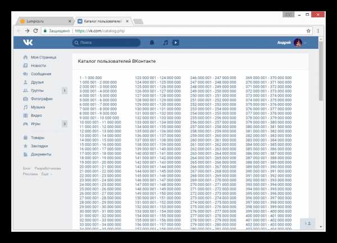Expand the Ещё footer dropdown
Image resolution: width=337 pixels, height=243 pixels.
(47, 174)
